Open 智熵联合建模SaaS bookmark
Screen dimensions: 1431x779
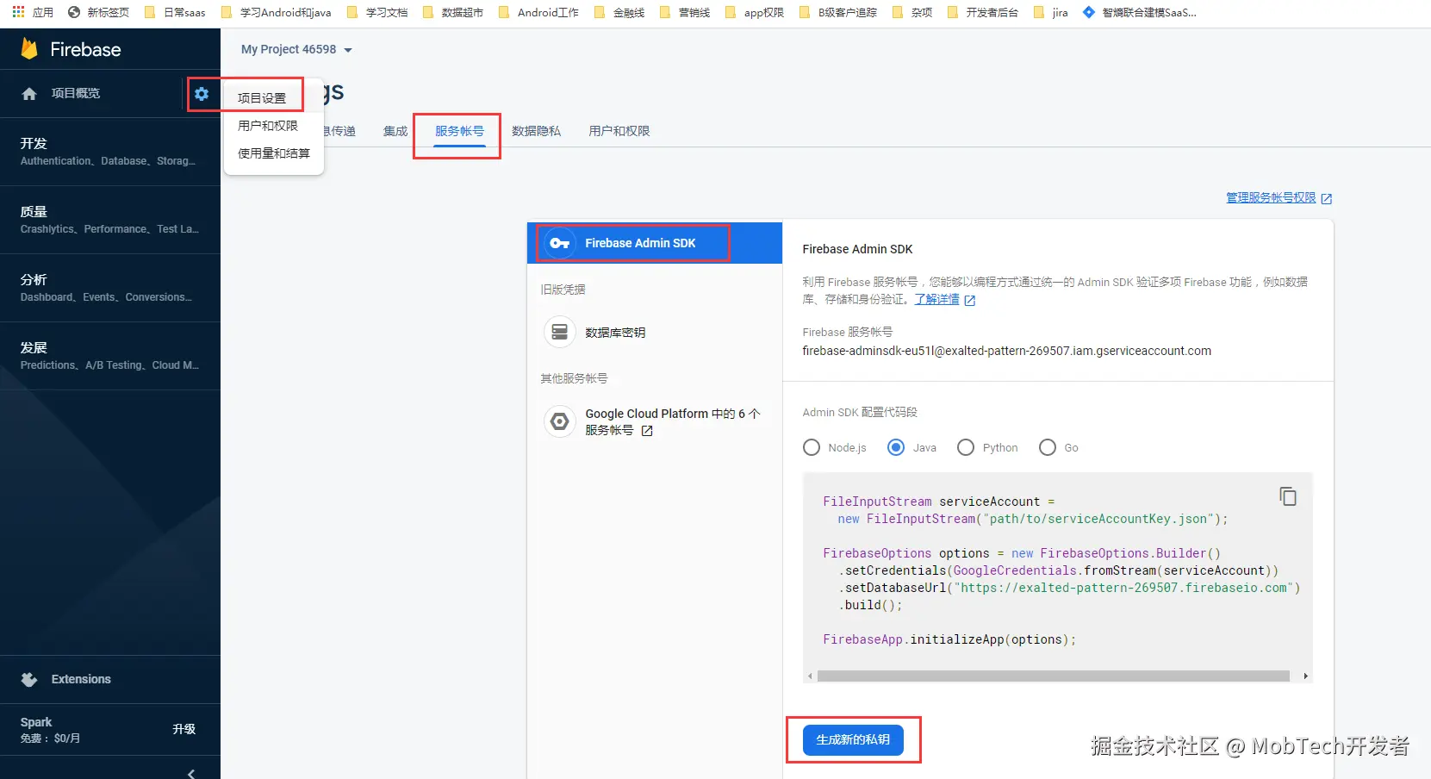(1140, 12)
